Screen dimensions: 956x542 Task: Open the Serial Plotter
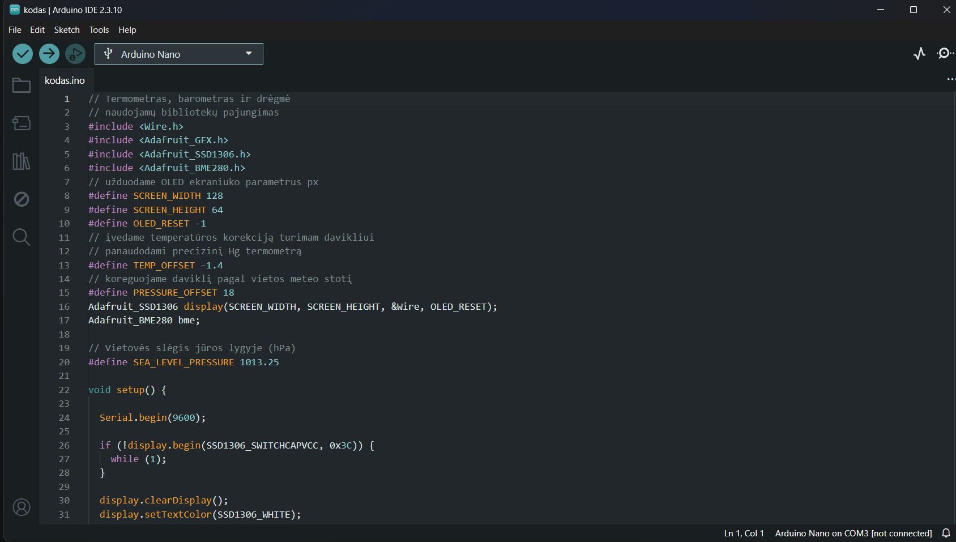(x=920, y=53)
